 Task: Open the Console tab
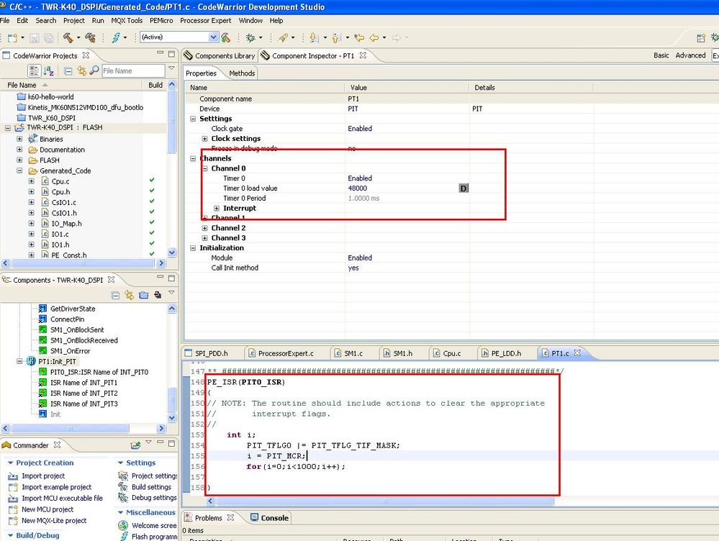[270, 517]
